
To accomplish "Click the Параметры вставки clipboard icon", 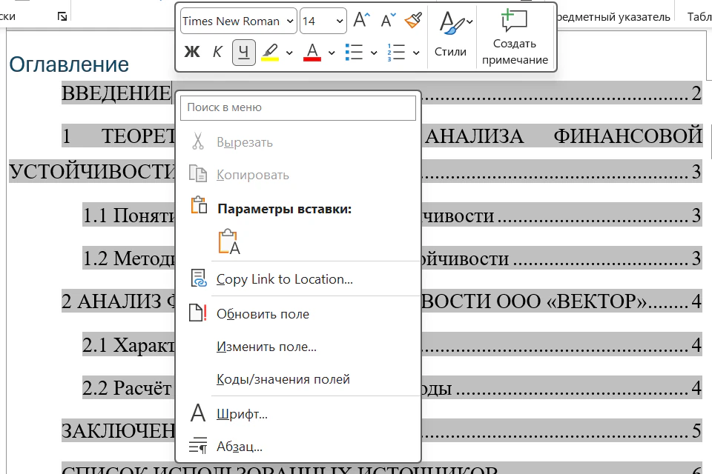I will point(199,206).
